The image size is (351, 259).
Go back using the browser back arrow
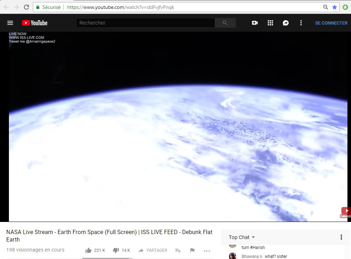(6, 7)
